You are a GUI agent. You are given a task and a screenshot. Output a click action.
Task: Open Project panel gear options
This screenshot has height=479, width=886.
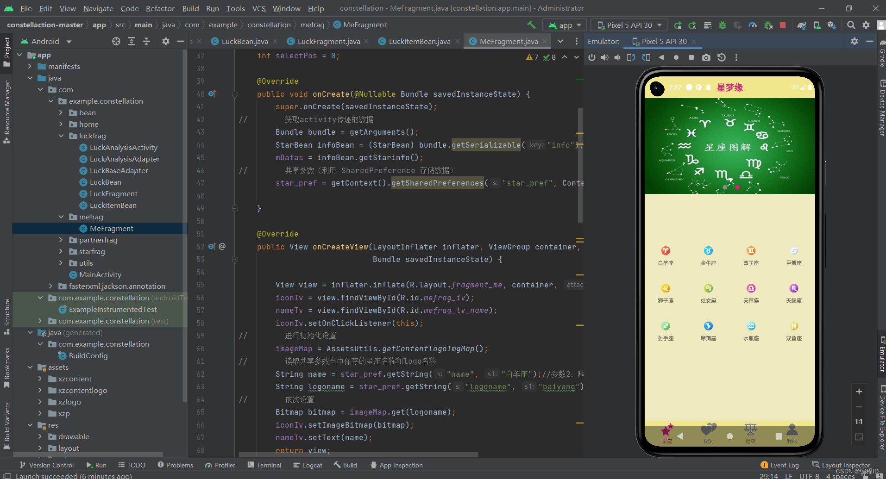click(x=165, y=41)
